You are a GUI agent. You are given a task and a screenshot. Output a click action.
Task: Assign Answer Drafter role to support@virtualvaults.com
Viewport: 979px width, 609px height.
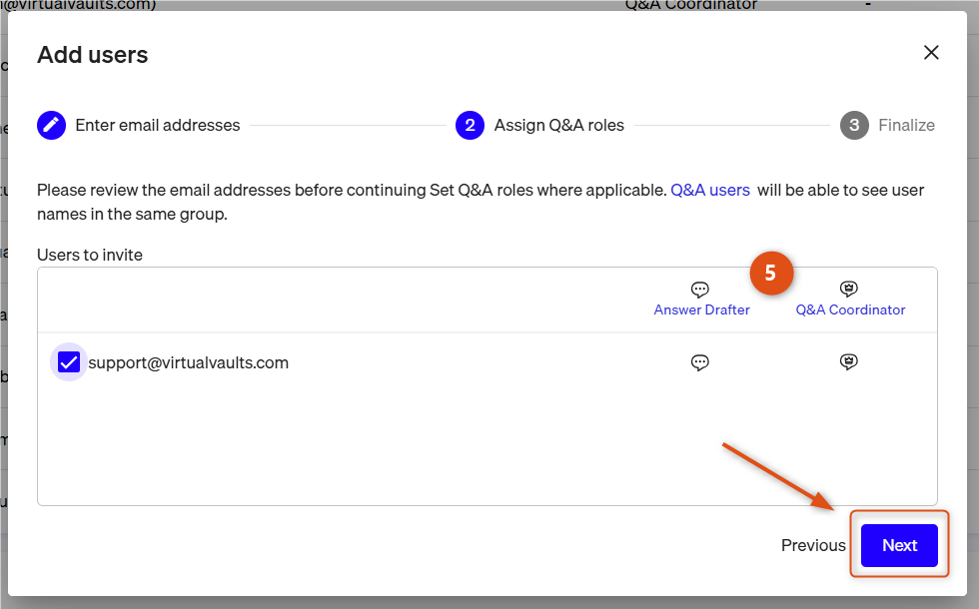(700, 361)
